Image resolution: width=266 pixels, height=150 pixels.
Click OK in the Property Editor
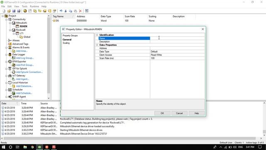tap(162, 113)
